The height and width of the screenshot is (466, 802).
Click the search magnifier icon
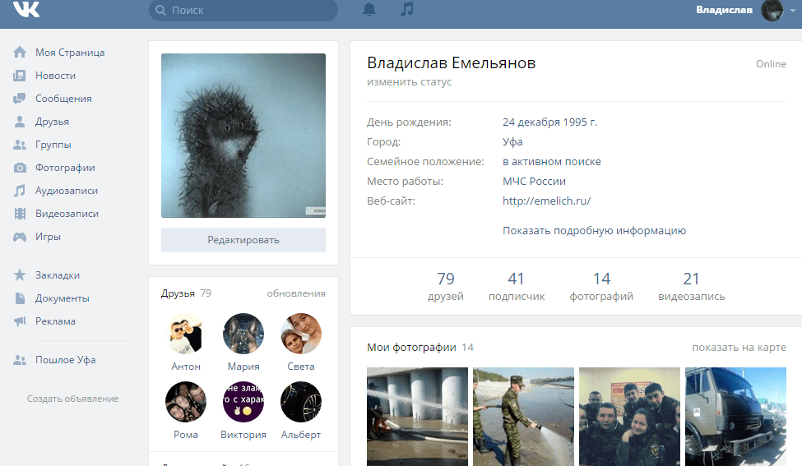click(x=160, y=10)
